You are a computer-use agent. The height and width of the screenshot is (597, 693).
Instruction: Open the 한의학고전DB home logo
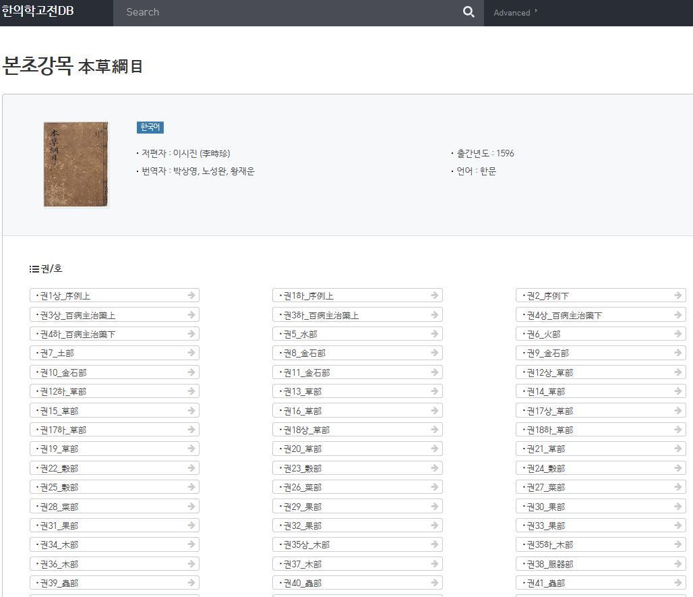(x=38, y=11)
